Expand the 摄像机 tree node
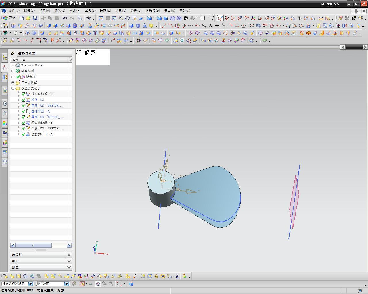Viewport: 368px width, 294px height. pyautogui.click(x=13, y=77)
